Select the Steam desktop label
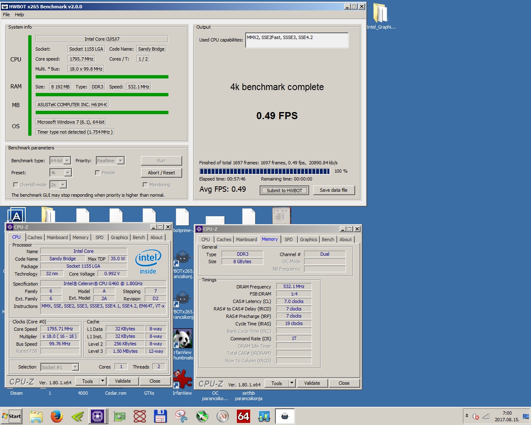 click(x=17, y=393)
